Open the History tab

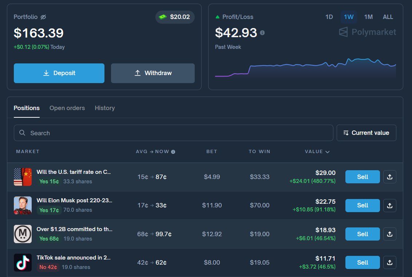point(105,108)
